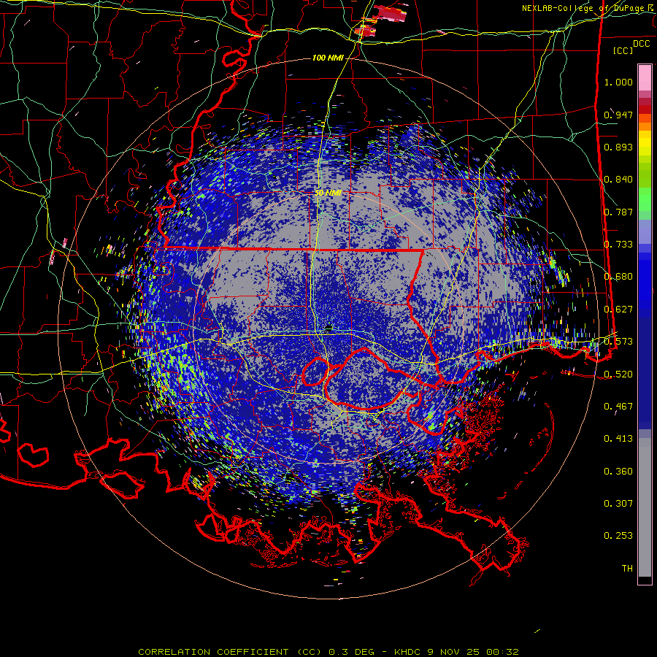This screenshot has height=657, width=657.
Task: Click the KHDC radar site marker at the center
Action: coord(328,328)
